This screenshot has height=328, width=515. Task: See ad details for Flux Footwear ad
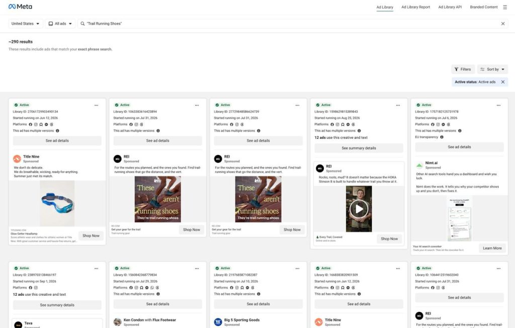[x=157, y=304]
